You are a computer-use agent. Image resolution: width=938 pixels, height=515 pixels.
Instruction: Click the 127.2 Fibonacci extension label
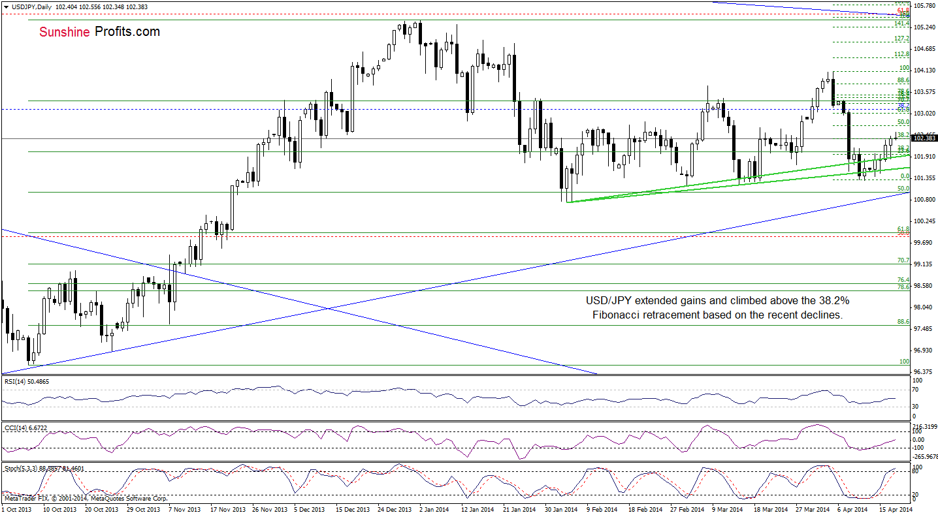click(x=902, y=39)
